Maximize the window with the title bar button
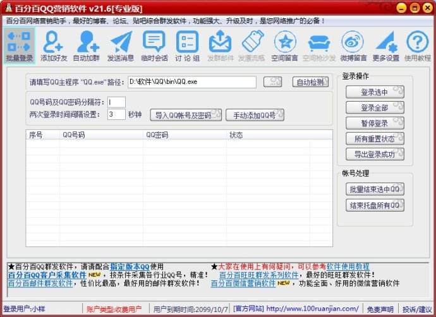This screenshot has width=436, height=317. 415,8
